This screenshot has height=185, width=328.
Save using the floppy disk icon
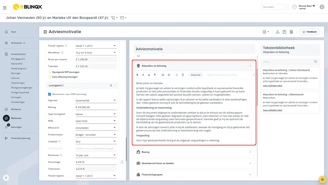pos(285,32)
